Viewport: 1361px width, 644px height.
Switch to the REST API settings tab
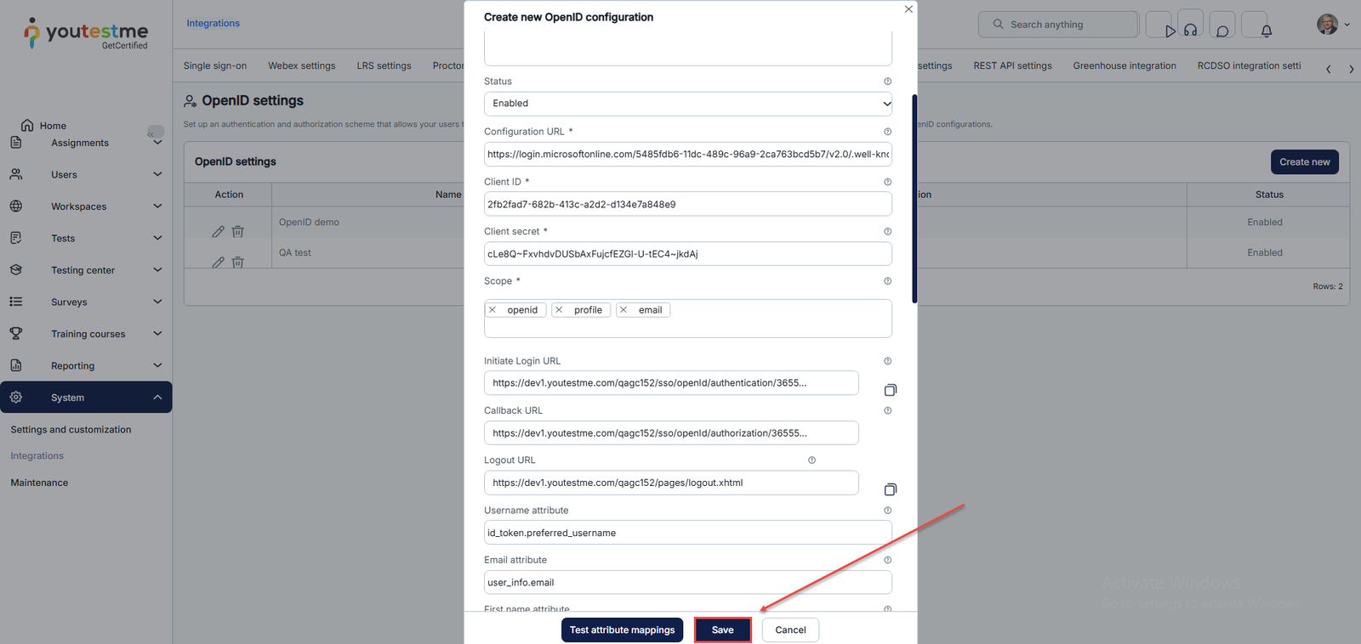click(1012, 65)
